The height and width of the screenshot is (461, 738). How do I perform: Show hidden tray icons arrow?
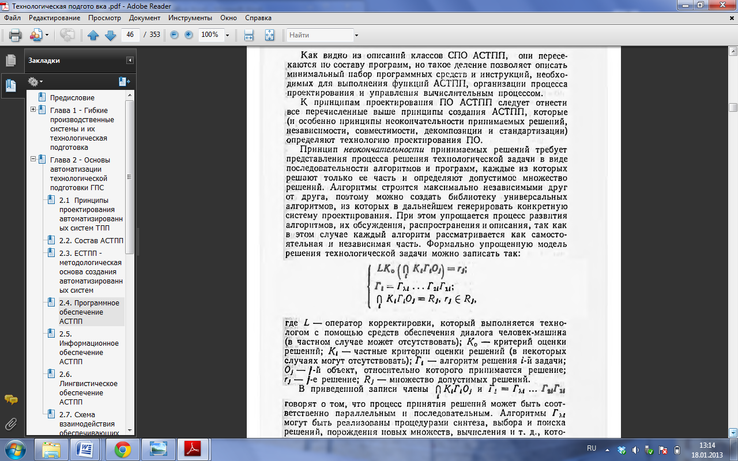pyautogui.click(x=607, y=449)
